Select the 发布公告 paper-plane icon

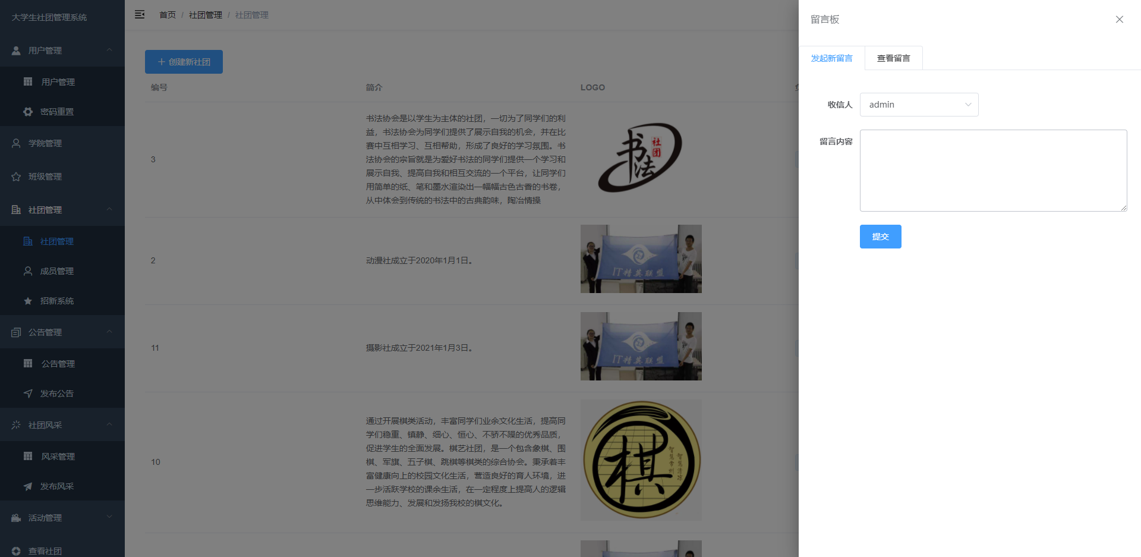[27, 393]
